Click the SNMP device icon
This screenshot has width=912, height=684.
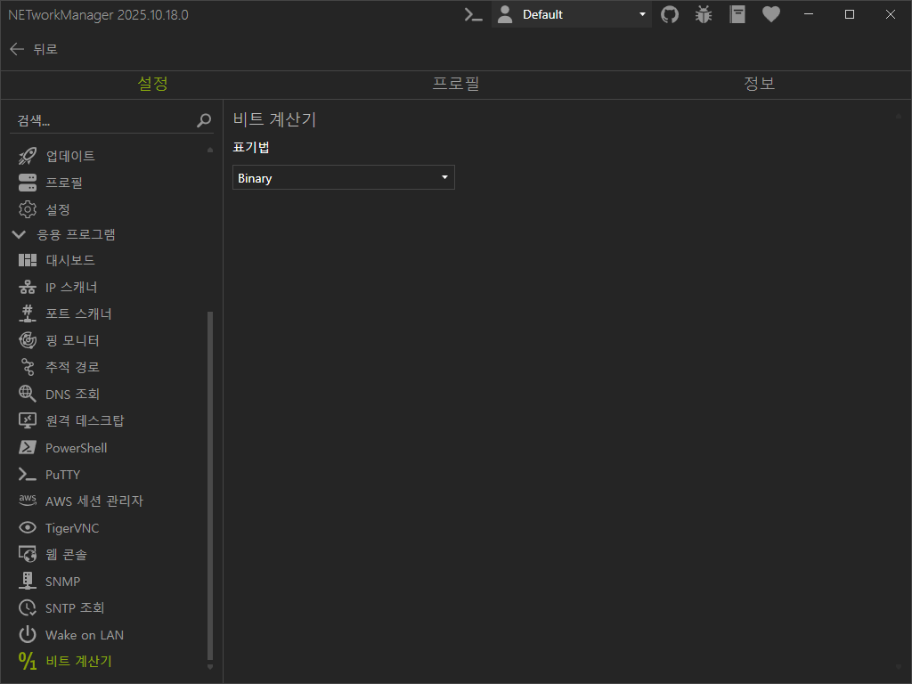(28, 581)
